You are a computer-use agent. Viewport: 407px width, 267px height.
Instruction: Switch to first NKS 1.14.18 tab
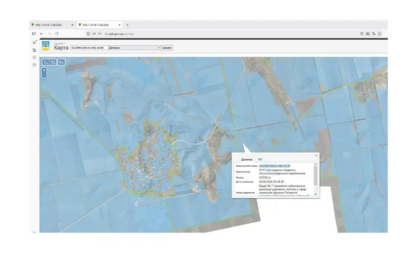pos(52,25)
